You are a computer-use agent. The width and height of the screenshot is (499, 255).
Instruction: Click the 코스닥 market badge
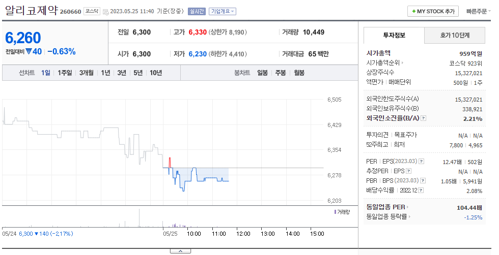[92, 11]
